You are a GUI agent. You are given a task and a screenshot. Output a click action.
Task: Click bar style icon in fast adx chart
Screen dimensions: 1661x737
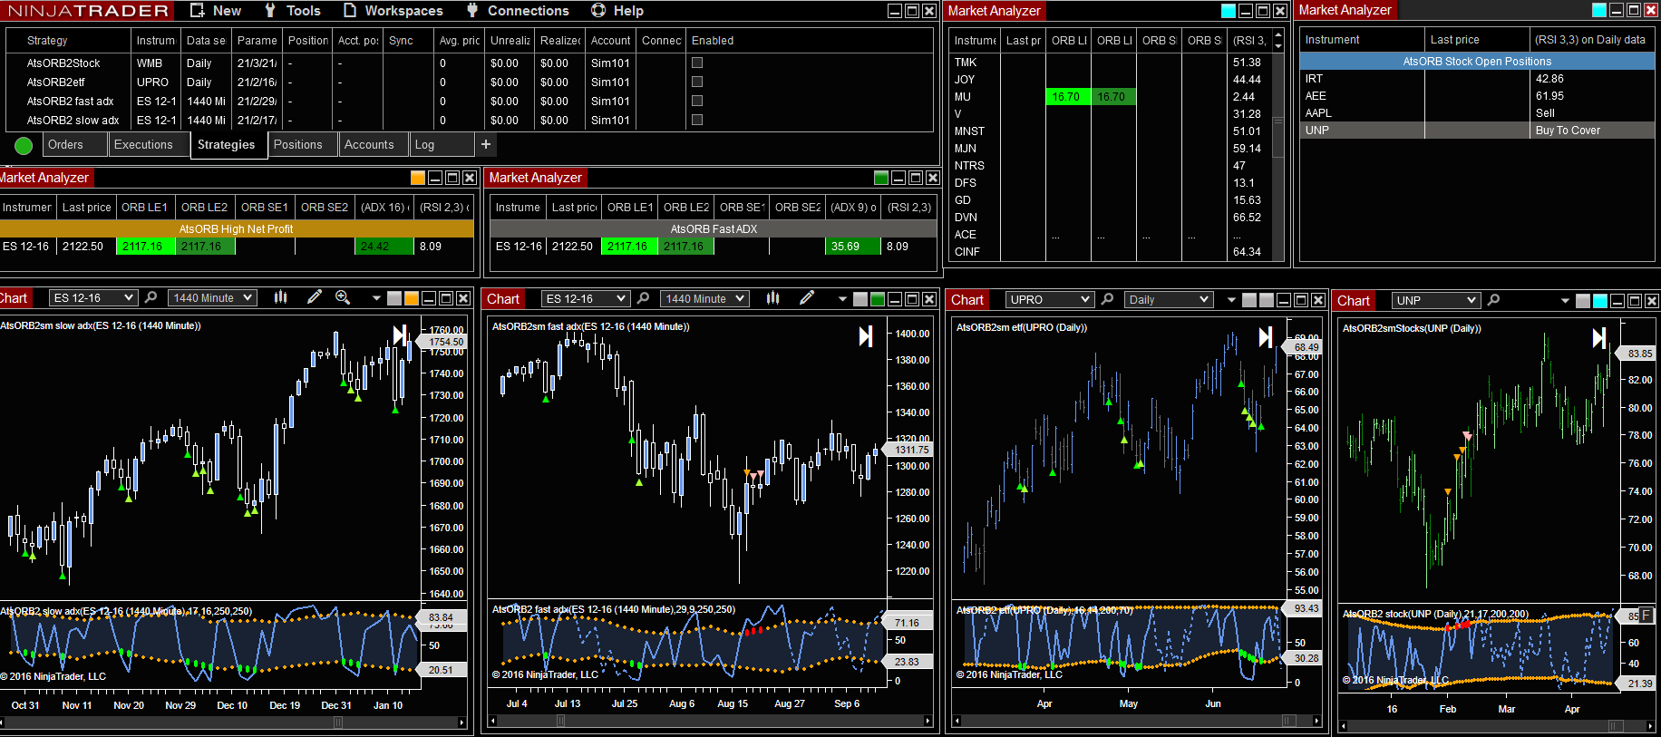pyautogui.click(x=773, y=298)
